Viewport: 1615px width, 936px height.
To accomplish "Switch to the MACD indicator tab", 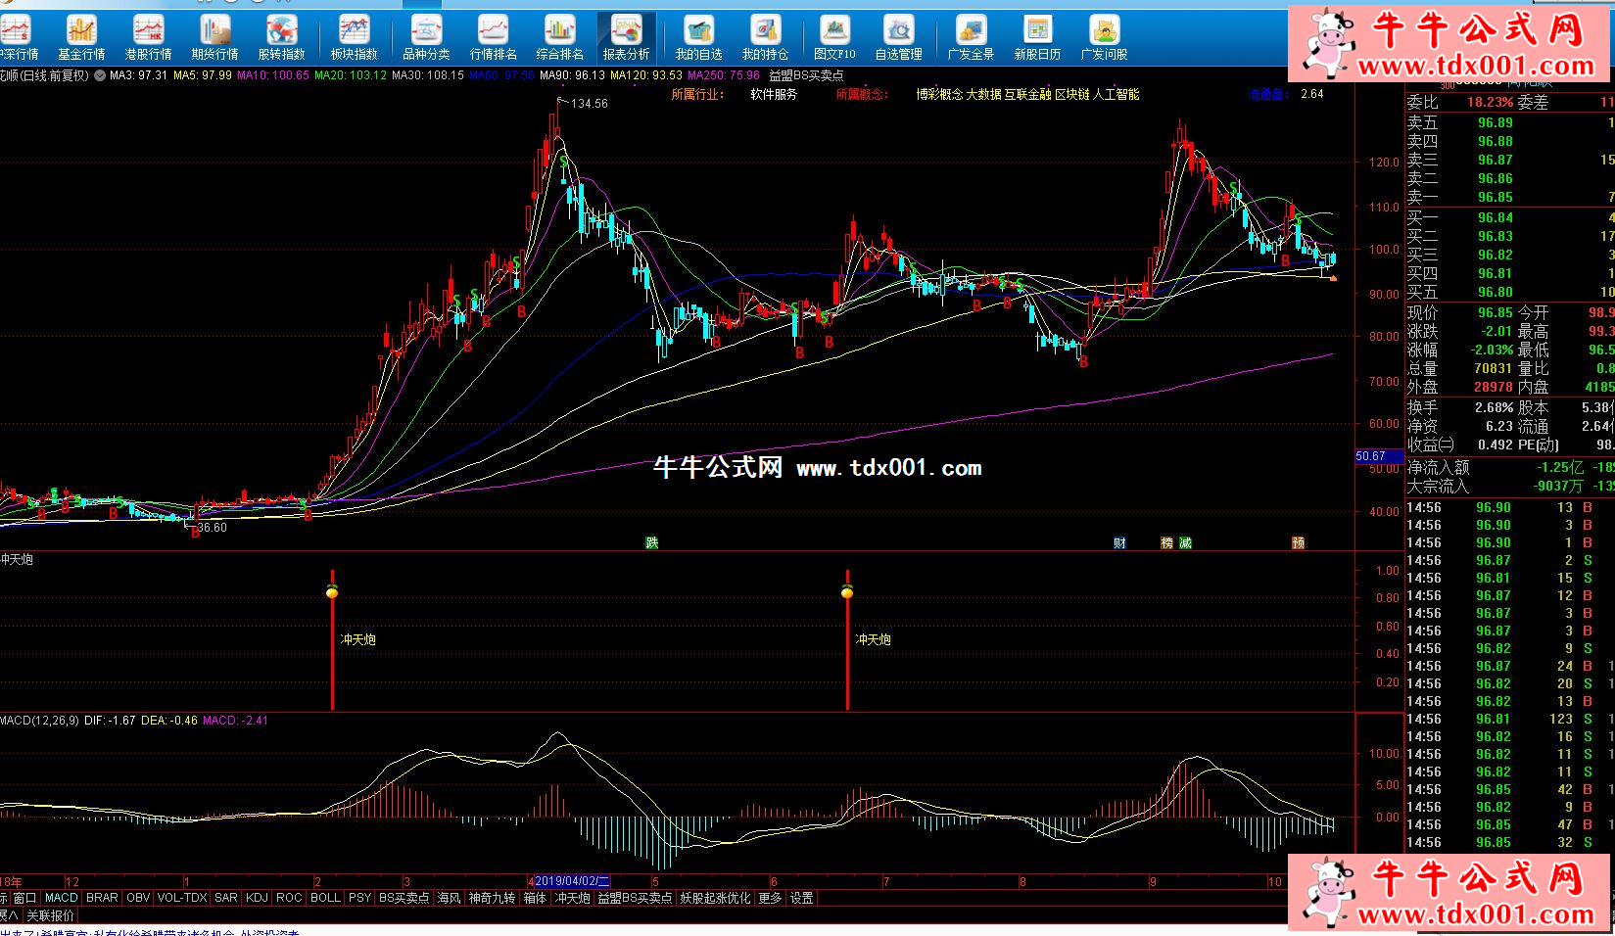I will [x=61, y=898].
